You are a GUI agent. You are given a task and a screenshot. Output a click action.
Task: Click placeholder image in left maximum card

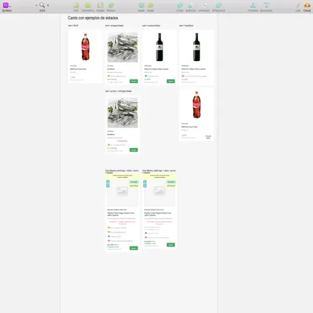coord(122,191)
